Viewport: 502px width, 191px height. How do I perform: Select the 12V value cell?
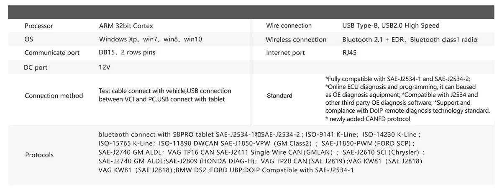(x=105, y=67)
